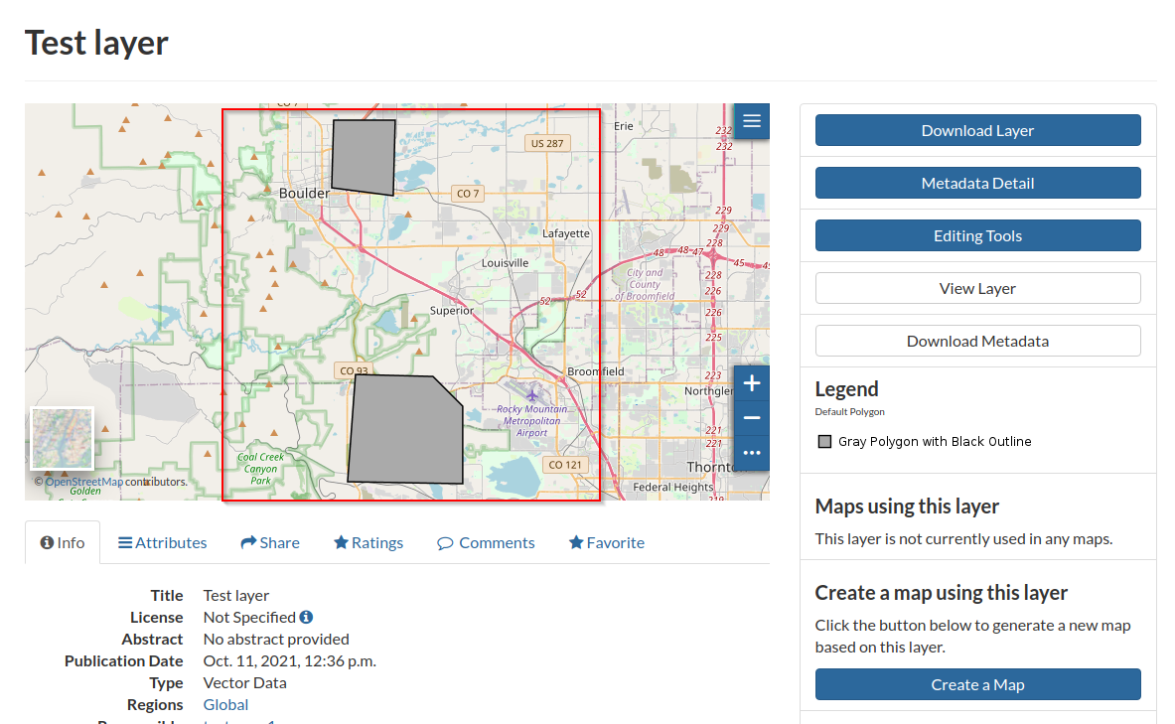Click the share arrow icon
This screenshot has width=1175, height=724.
click(248, 542)
